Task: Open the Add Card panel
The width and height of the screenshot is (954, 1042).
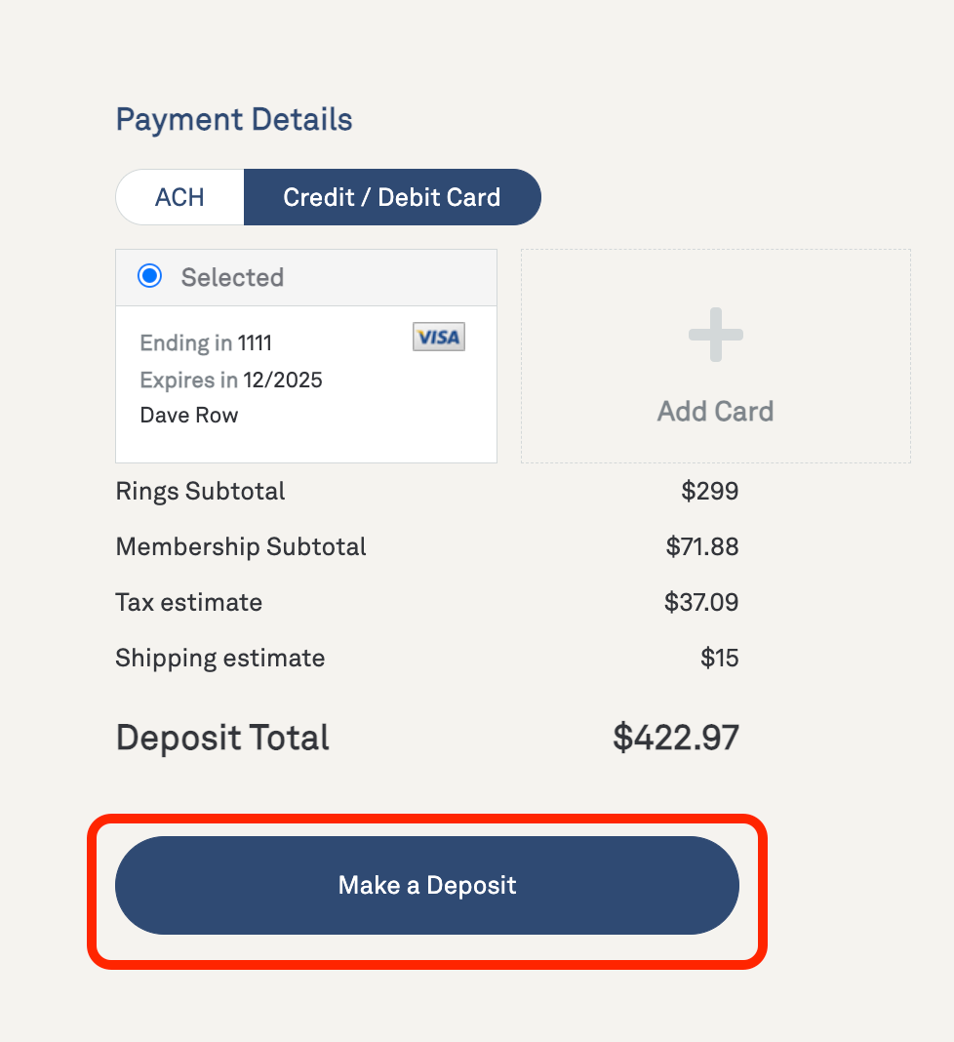Action: [715, 356]
